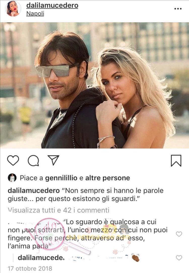
Task: Expand Visualizza tutti e 42 i commenti
Action: click(58, 210)
